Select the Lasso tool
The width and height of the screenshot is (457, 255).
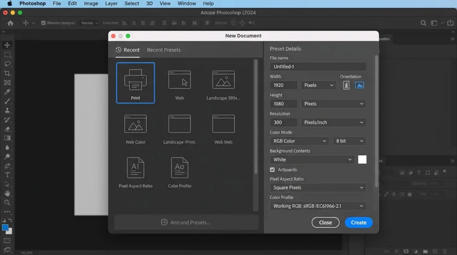click(x=7, y=64)
